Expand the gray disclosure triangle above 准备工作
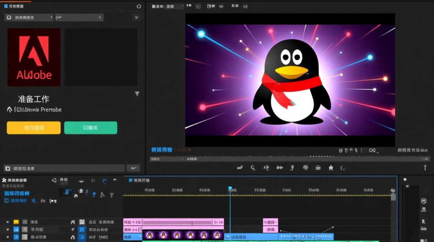The height and width of the screenshot is (242, 434). coord(137,94)
